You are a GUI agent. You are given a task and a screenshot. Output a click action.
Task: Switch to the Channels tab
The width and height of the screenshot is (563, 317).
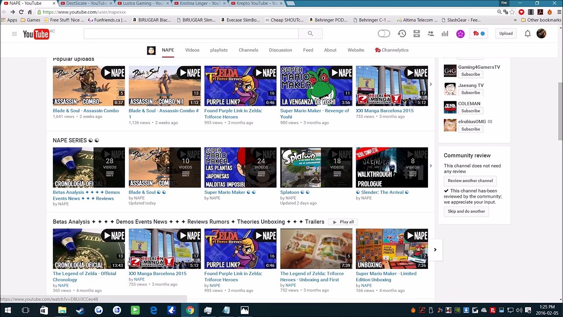coord(249,50)
